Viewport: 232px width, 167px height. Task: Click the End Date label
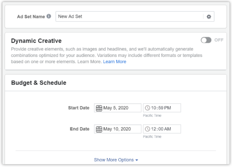point(80,129)
